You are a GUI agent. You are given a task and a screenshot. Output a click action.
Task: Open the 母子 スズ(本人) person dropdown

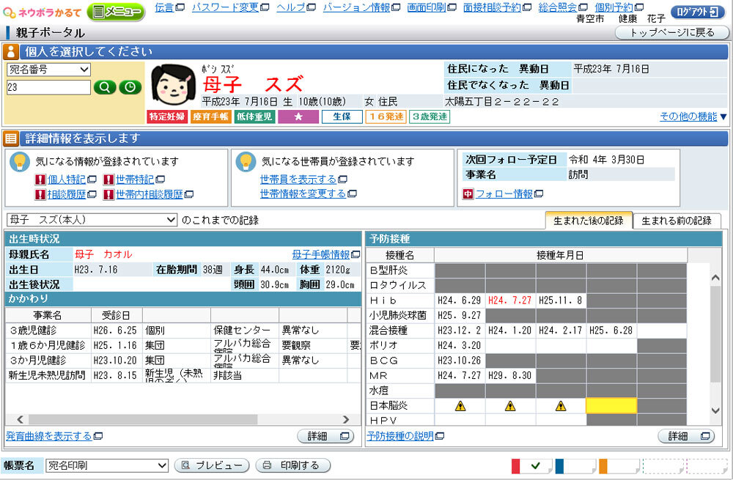(92, 220)
